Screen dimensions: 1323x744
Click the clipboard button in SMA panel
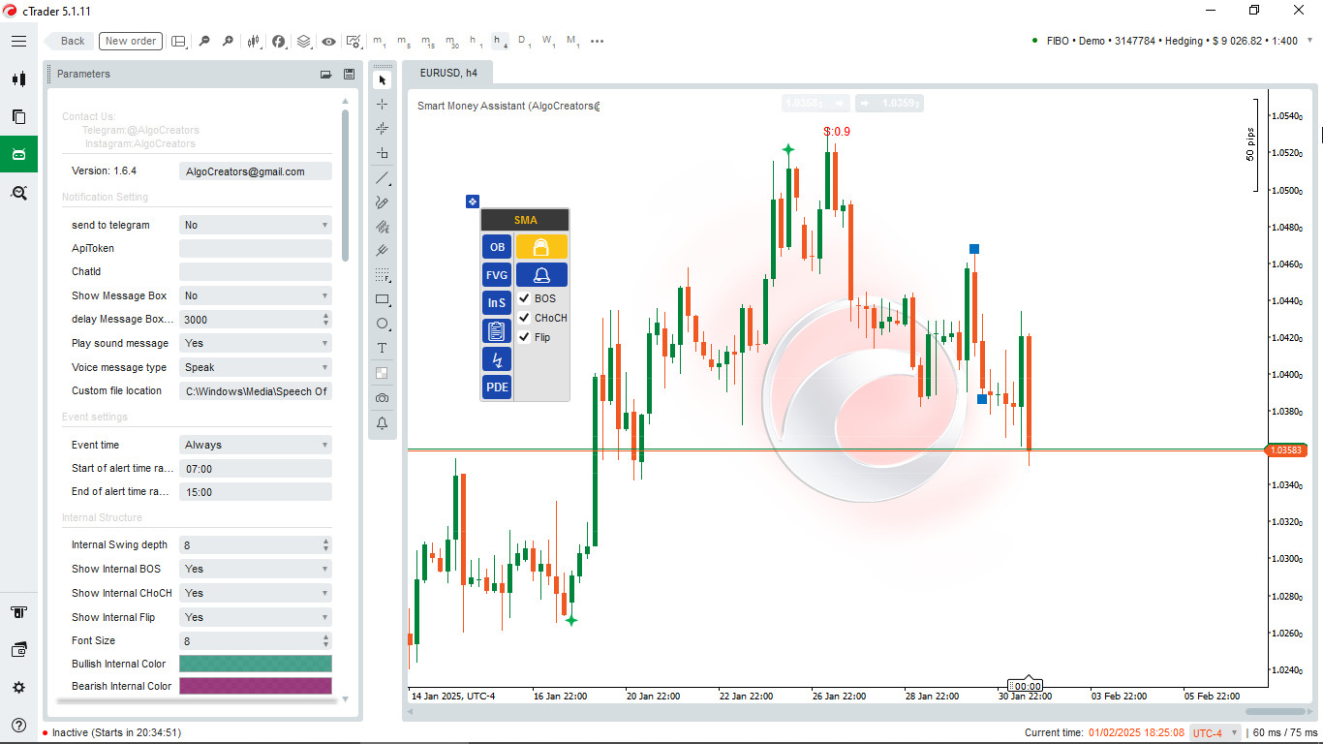pos(497,331)
